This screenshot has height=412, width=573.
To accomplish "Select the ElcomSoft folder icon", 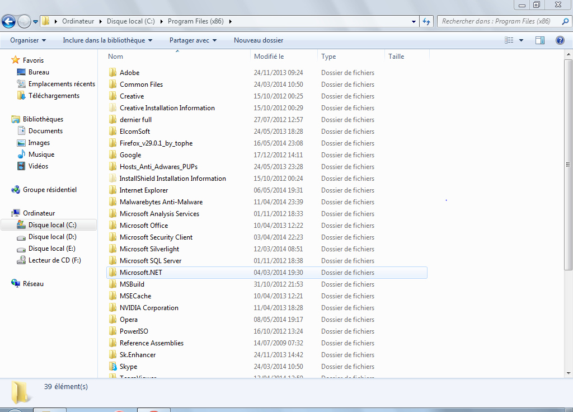I will click(113, 131).
